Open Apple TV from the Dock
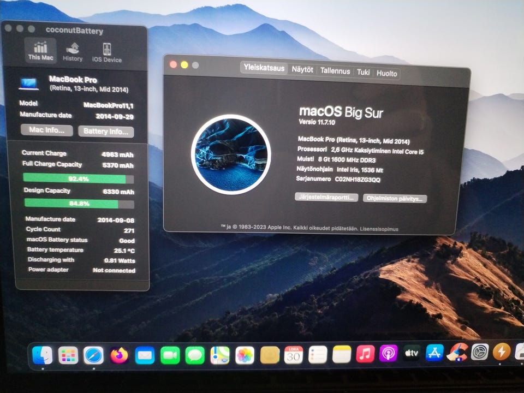This screenshot has width=524, height=393. click(x=412, y=353)
